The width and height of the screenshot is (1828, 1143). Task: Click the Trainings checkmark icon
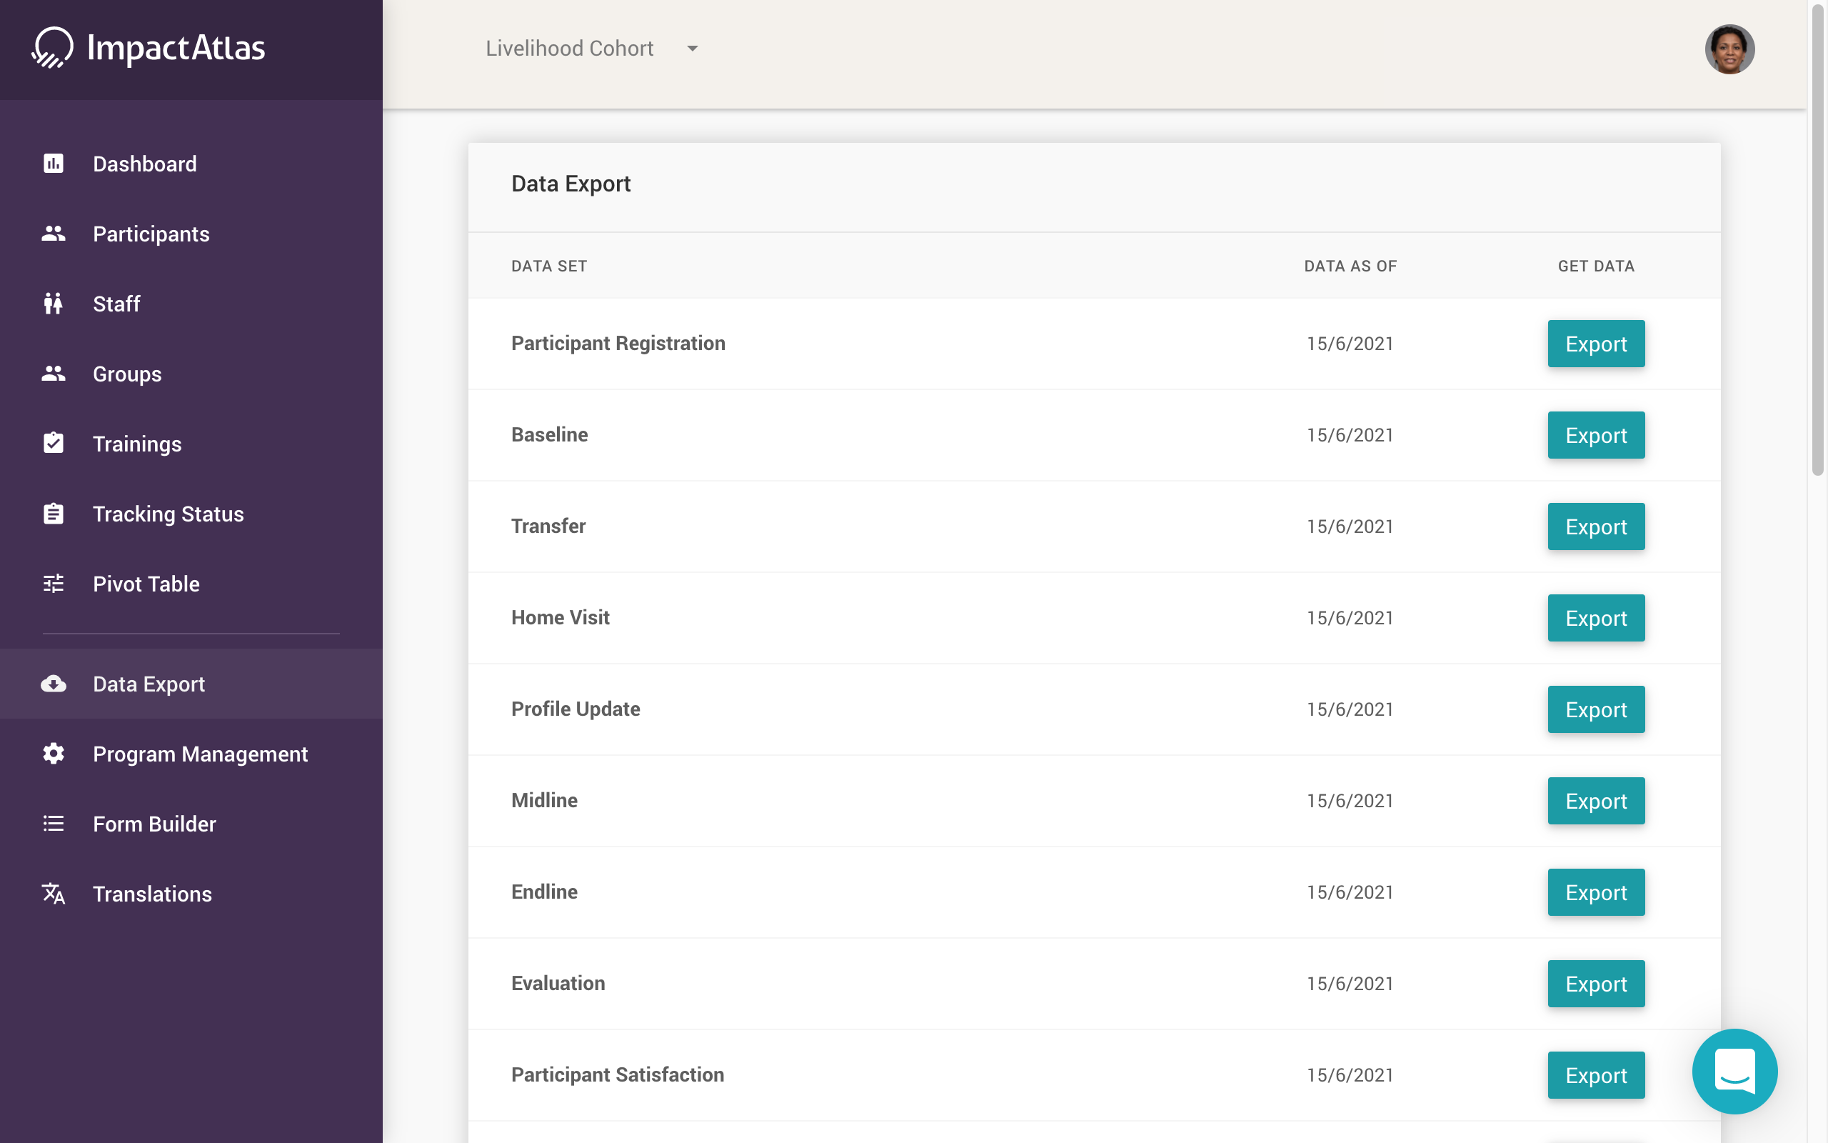[53, 444]
